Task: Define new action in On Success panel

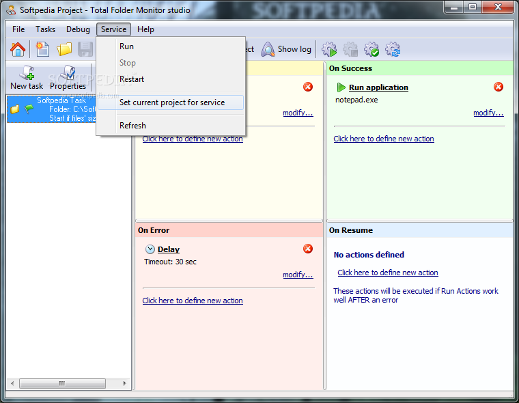Action: point(384,139)
